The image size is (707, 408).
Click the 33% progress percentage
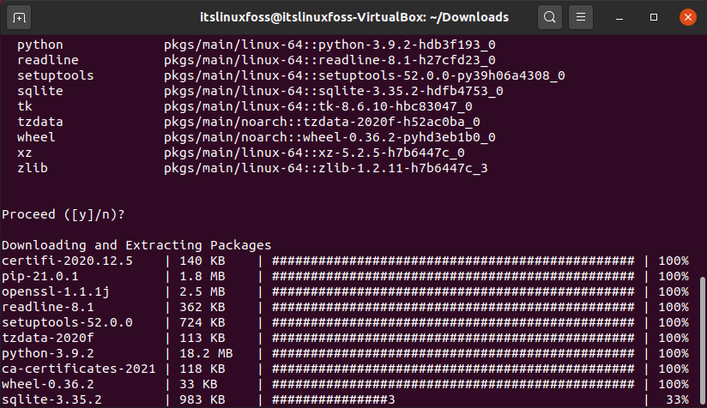[677, 399]
